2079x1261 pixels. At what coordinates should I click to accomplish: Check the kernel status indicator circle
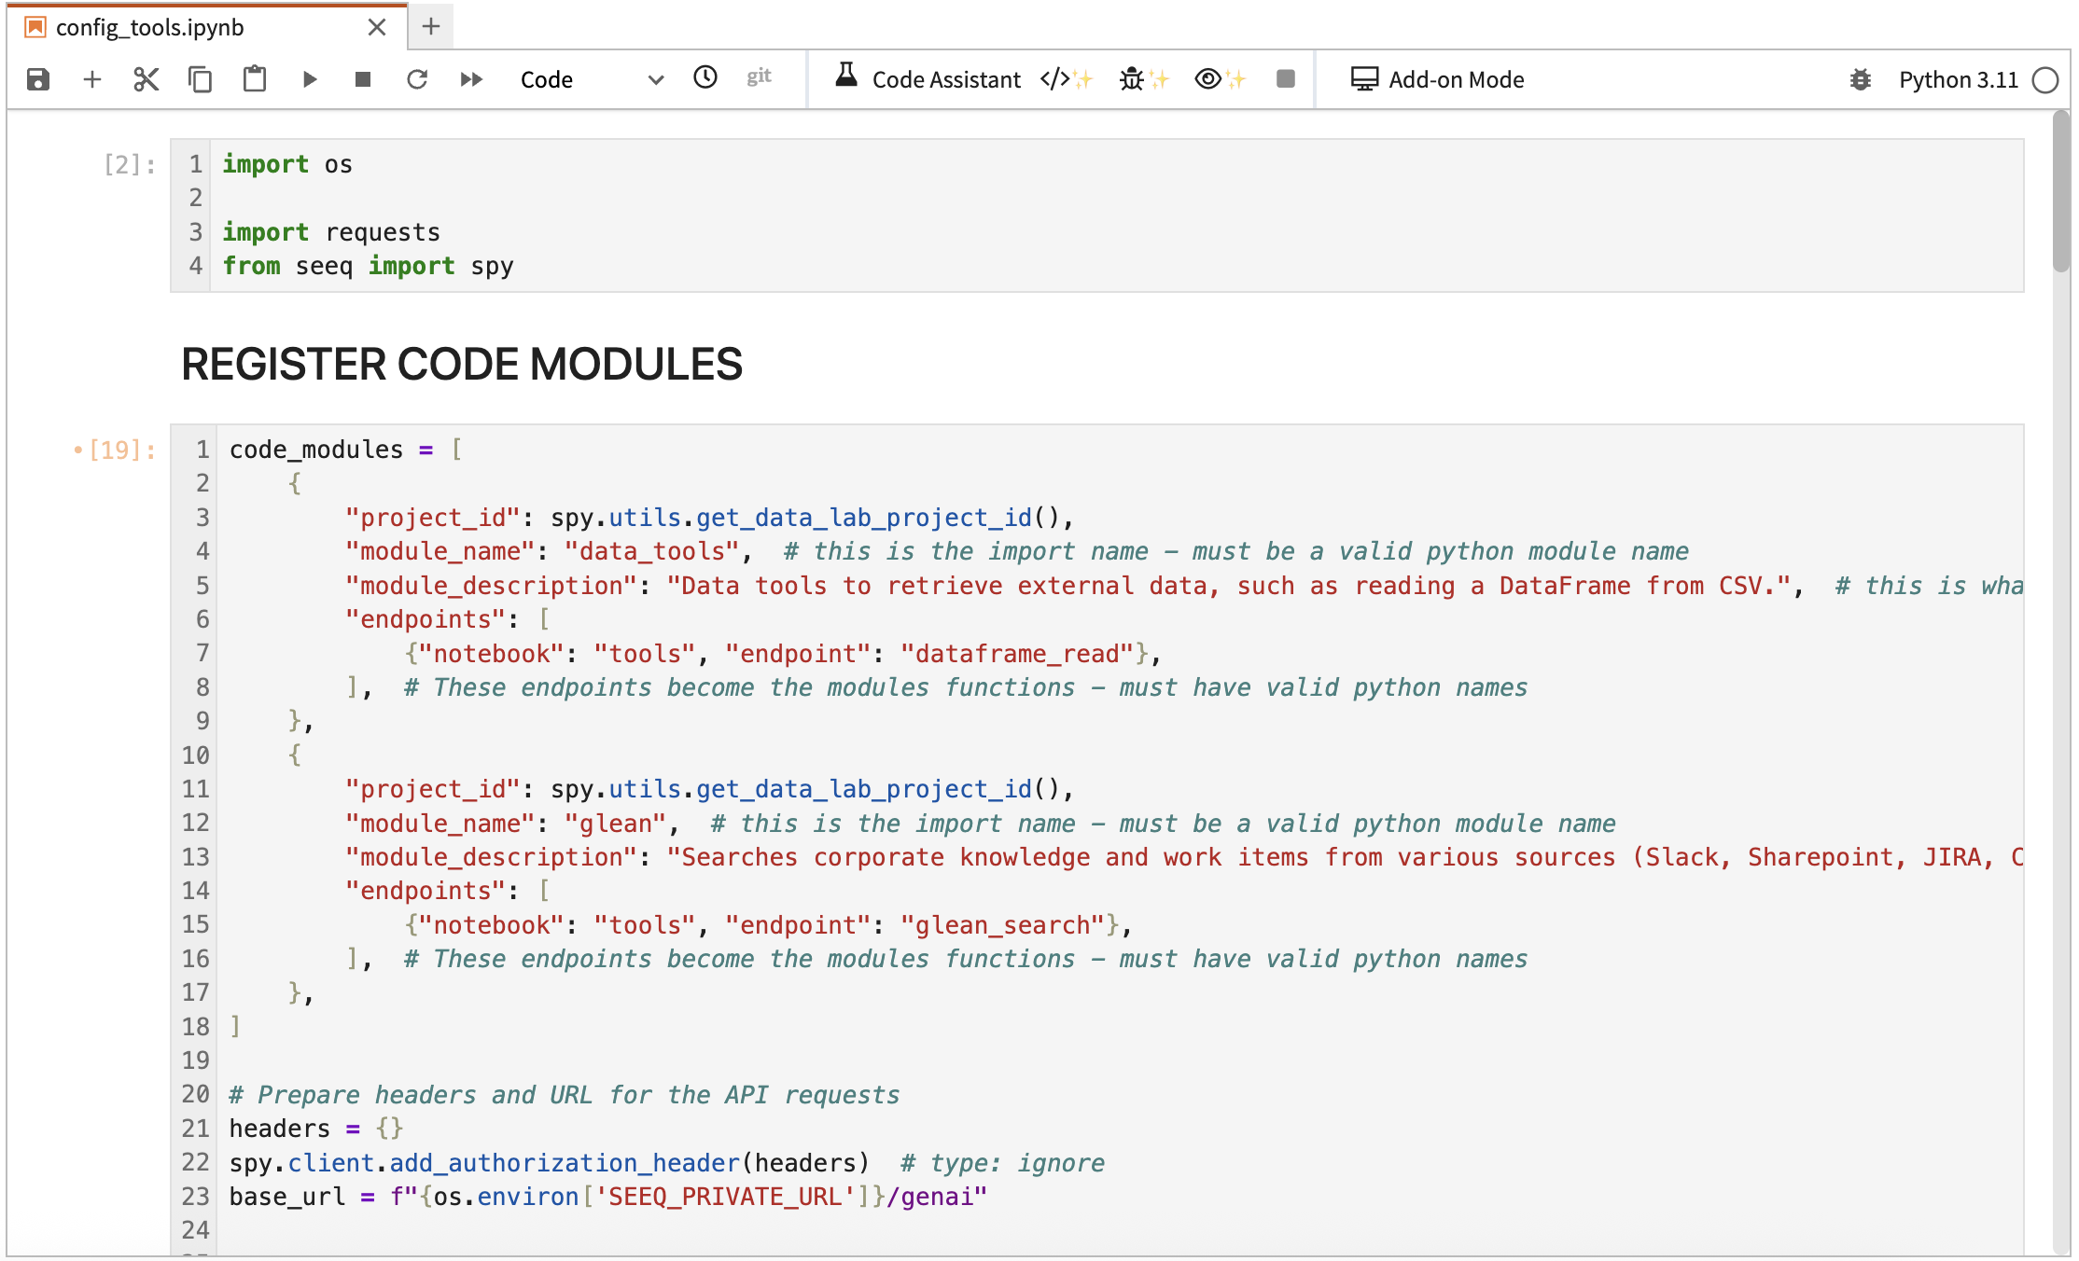[x=2045, y=80]
